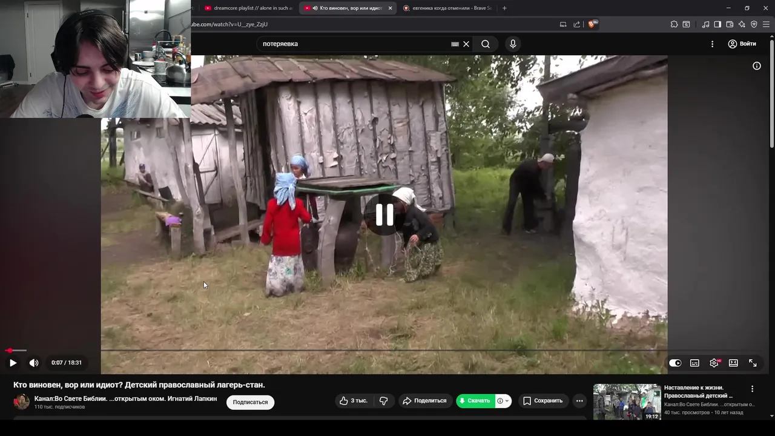
Task: Click the '110 тыс. подписчиков' subscriber count text
Action: pos(59,407)
